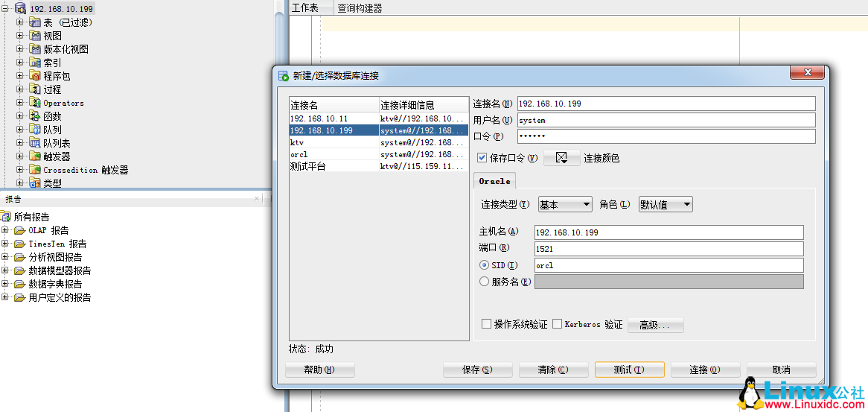Click the 版本化视图 folder icon
This screenshot has width=868, height=412.
pyautogui.click(x=35, y=48)
